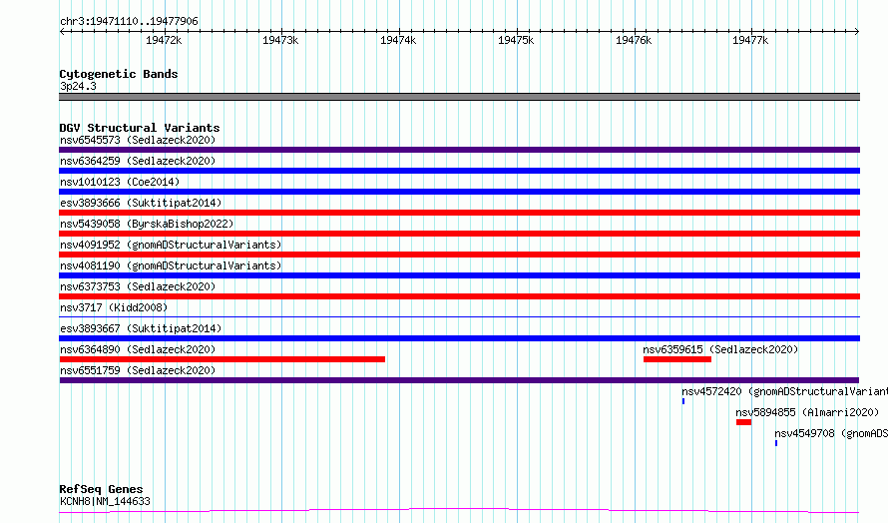The width and height of the screenshot is (888, 523).
Task: Click the Cytogenetic Bands track title
Action: pyautogui.click(x=119, y=74)
